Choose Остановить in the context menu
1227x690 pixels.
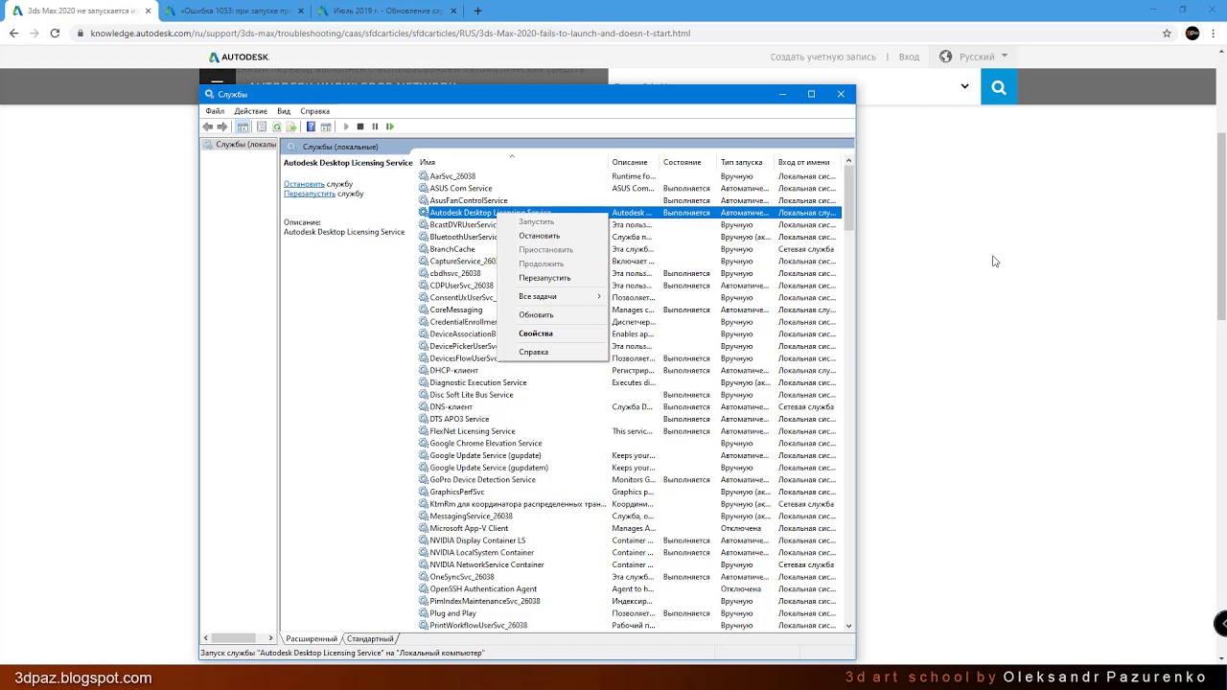coord(553,236)
